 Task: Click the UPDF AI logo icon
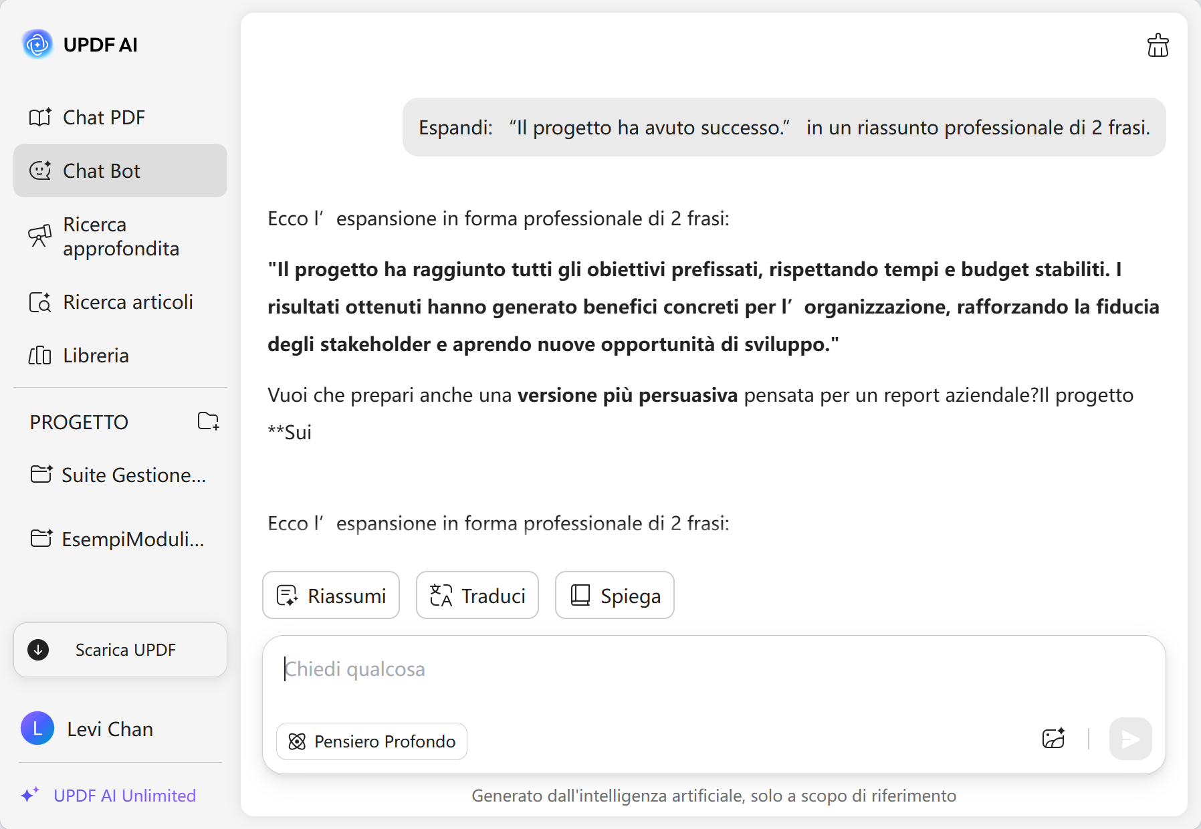37,45
